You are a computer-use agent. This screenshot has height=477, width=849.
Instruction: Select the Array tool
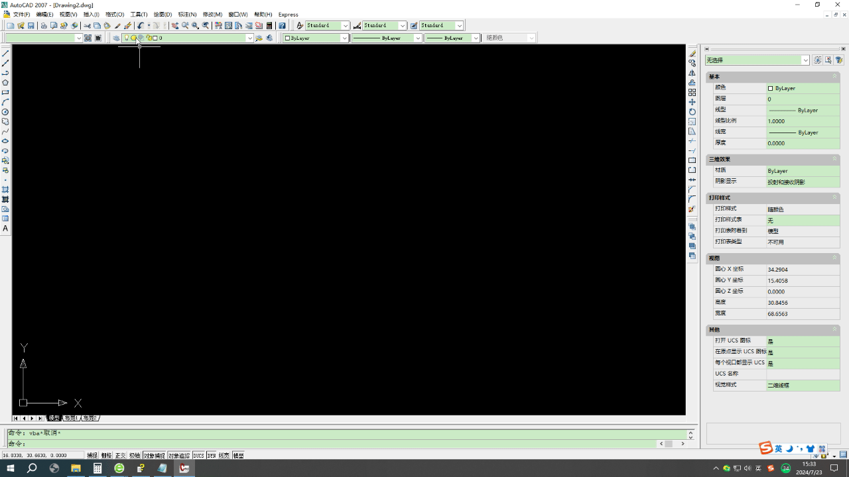[692, 93]
